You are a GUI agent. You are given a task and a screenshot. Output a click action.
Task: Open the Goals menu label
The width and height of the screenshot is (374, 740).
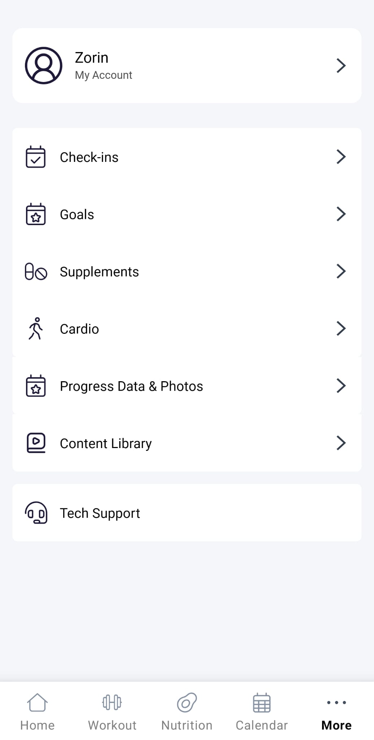pos(77,215)
